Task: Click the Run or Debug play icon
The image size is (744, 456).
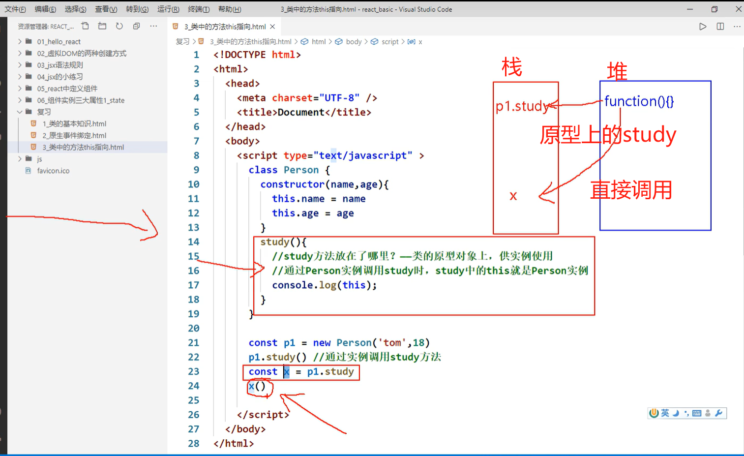Action: point(703,27)
